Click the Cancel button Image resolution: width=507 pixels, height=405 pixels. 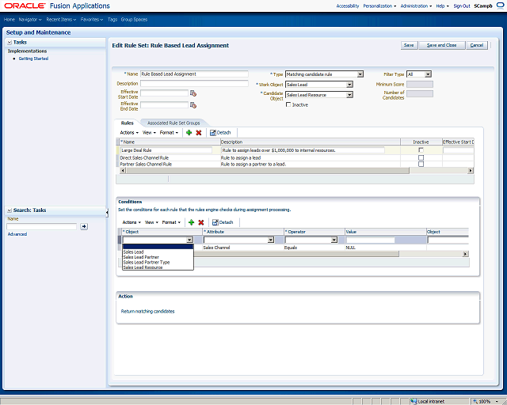click(x=477, y=45)
